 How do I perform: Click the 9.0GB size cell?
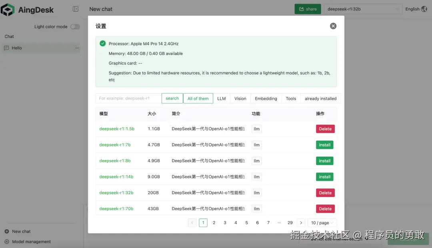point(154,177)
